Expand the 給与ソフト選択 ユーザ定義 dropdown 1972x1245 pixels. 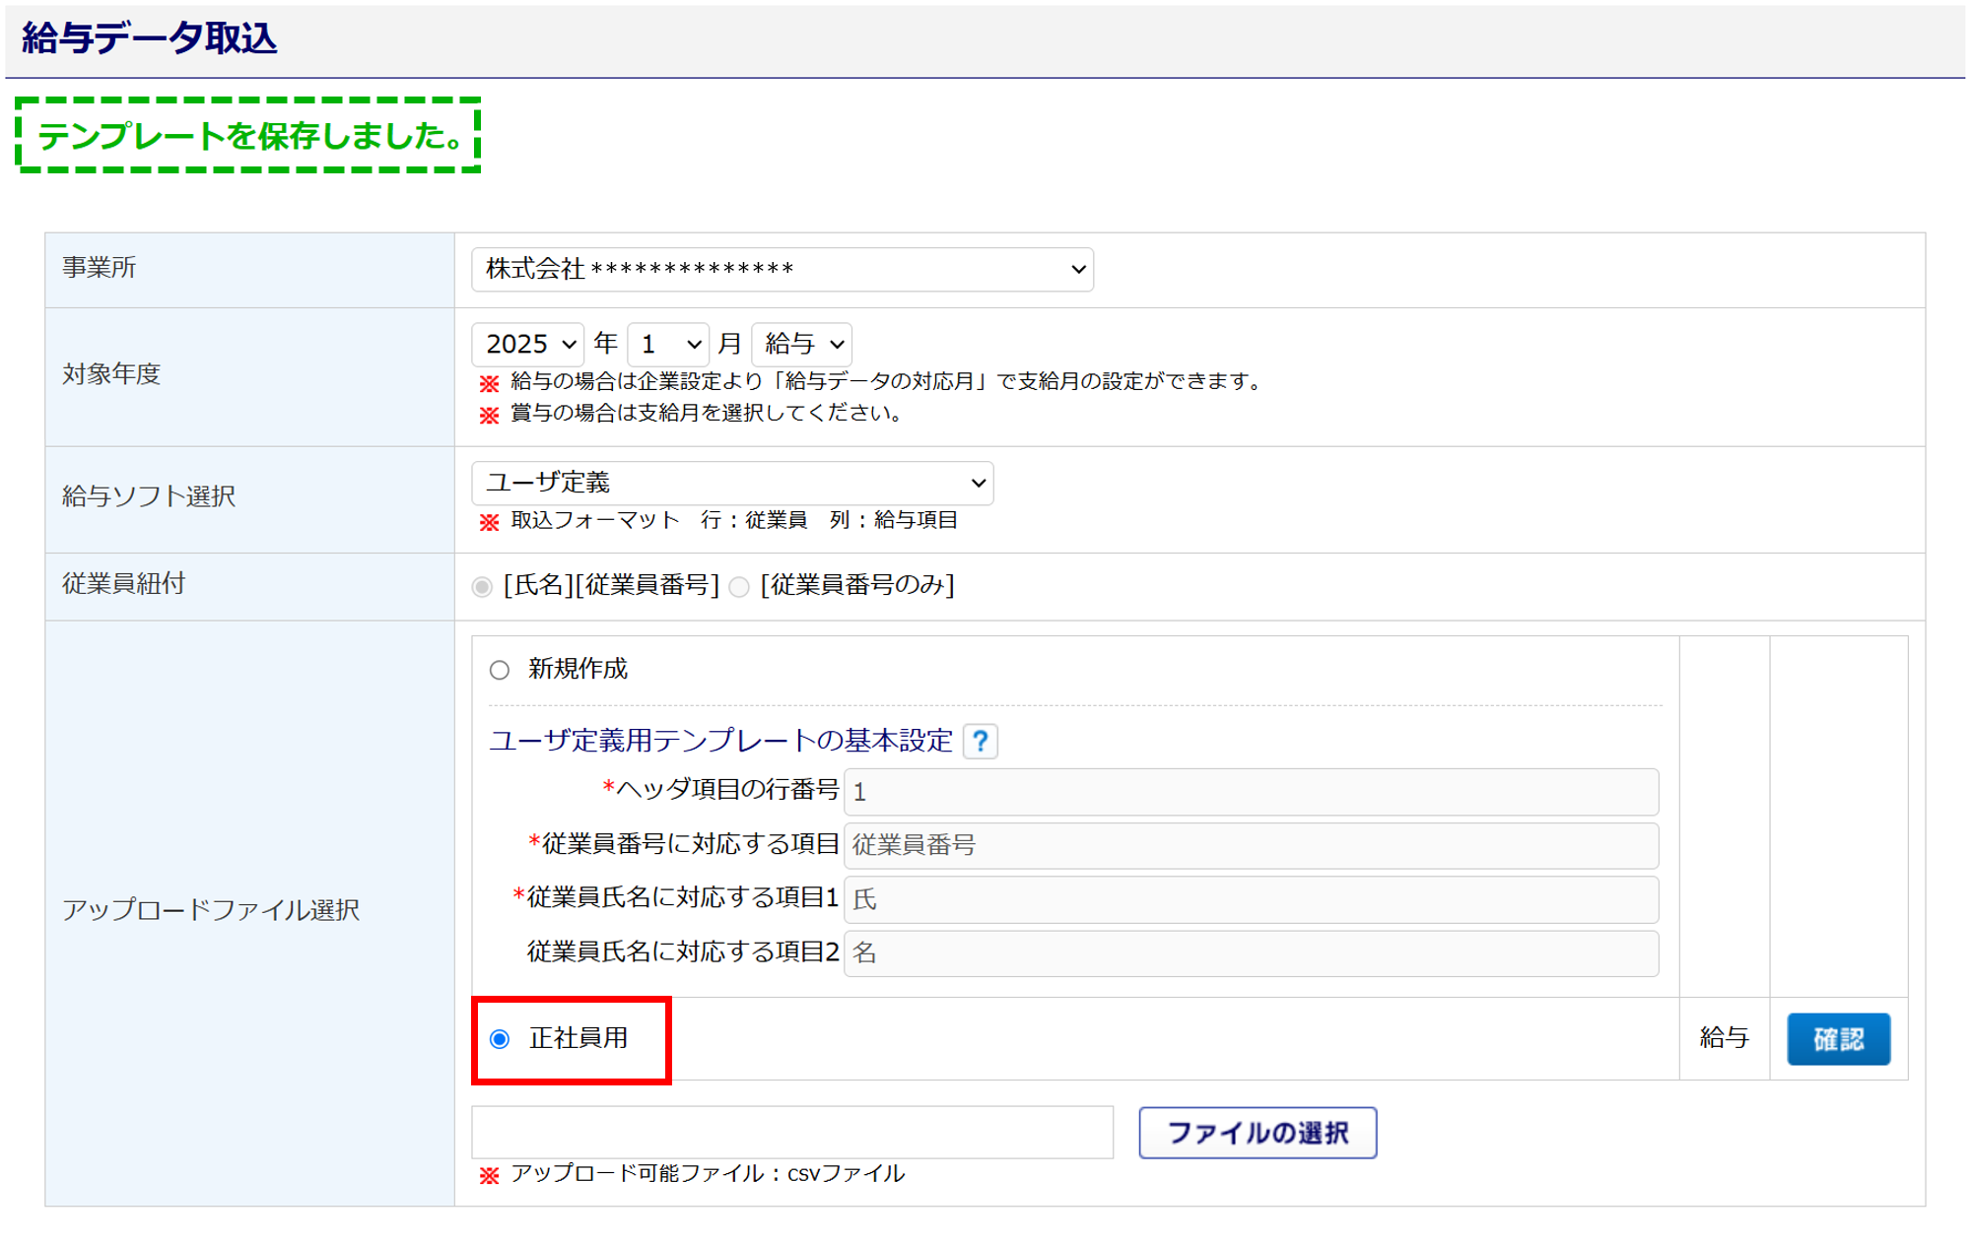click(x=732, y=484)
